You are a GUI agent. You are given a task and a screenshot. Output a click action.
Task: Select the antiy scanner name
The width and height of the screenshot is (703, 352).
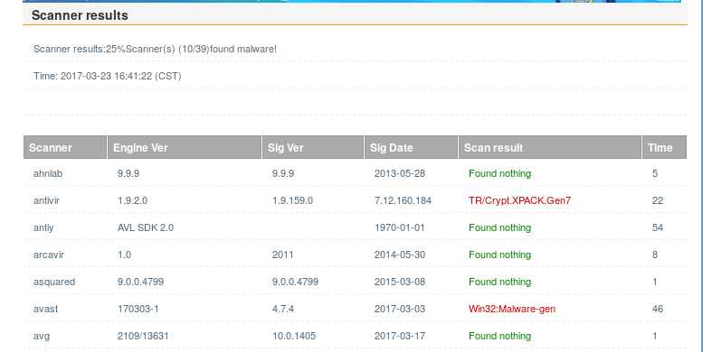43,227
